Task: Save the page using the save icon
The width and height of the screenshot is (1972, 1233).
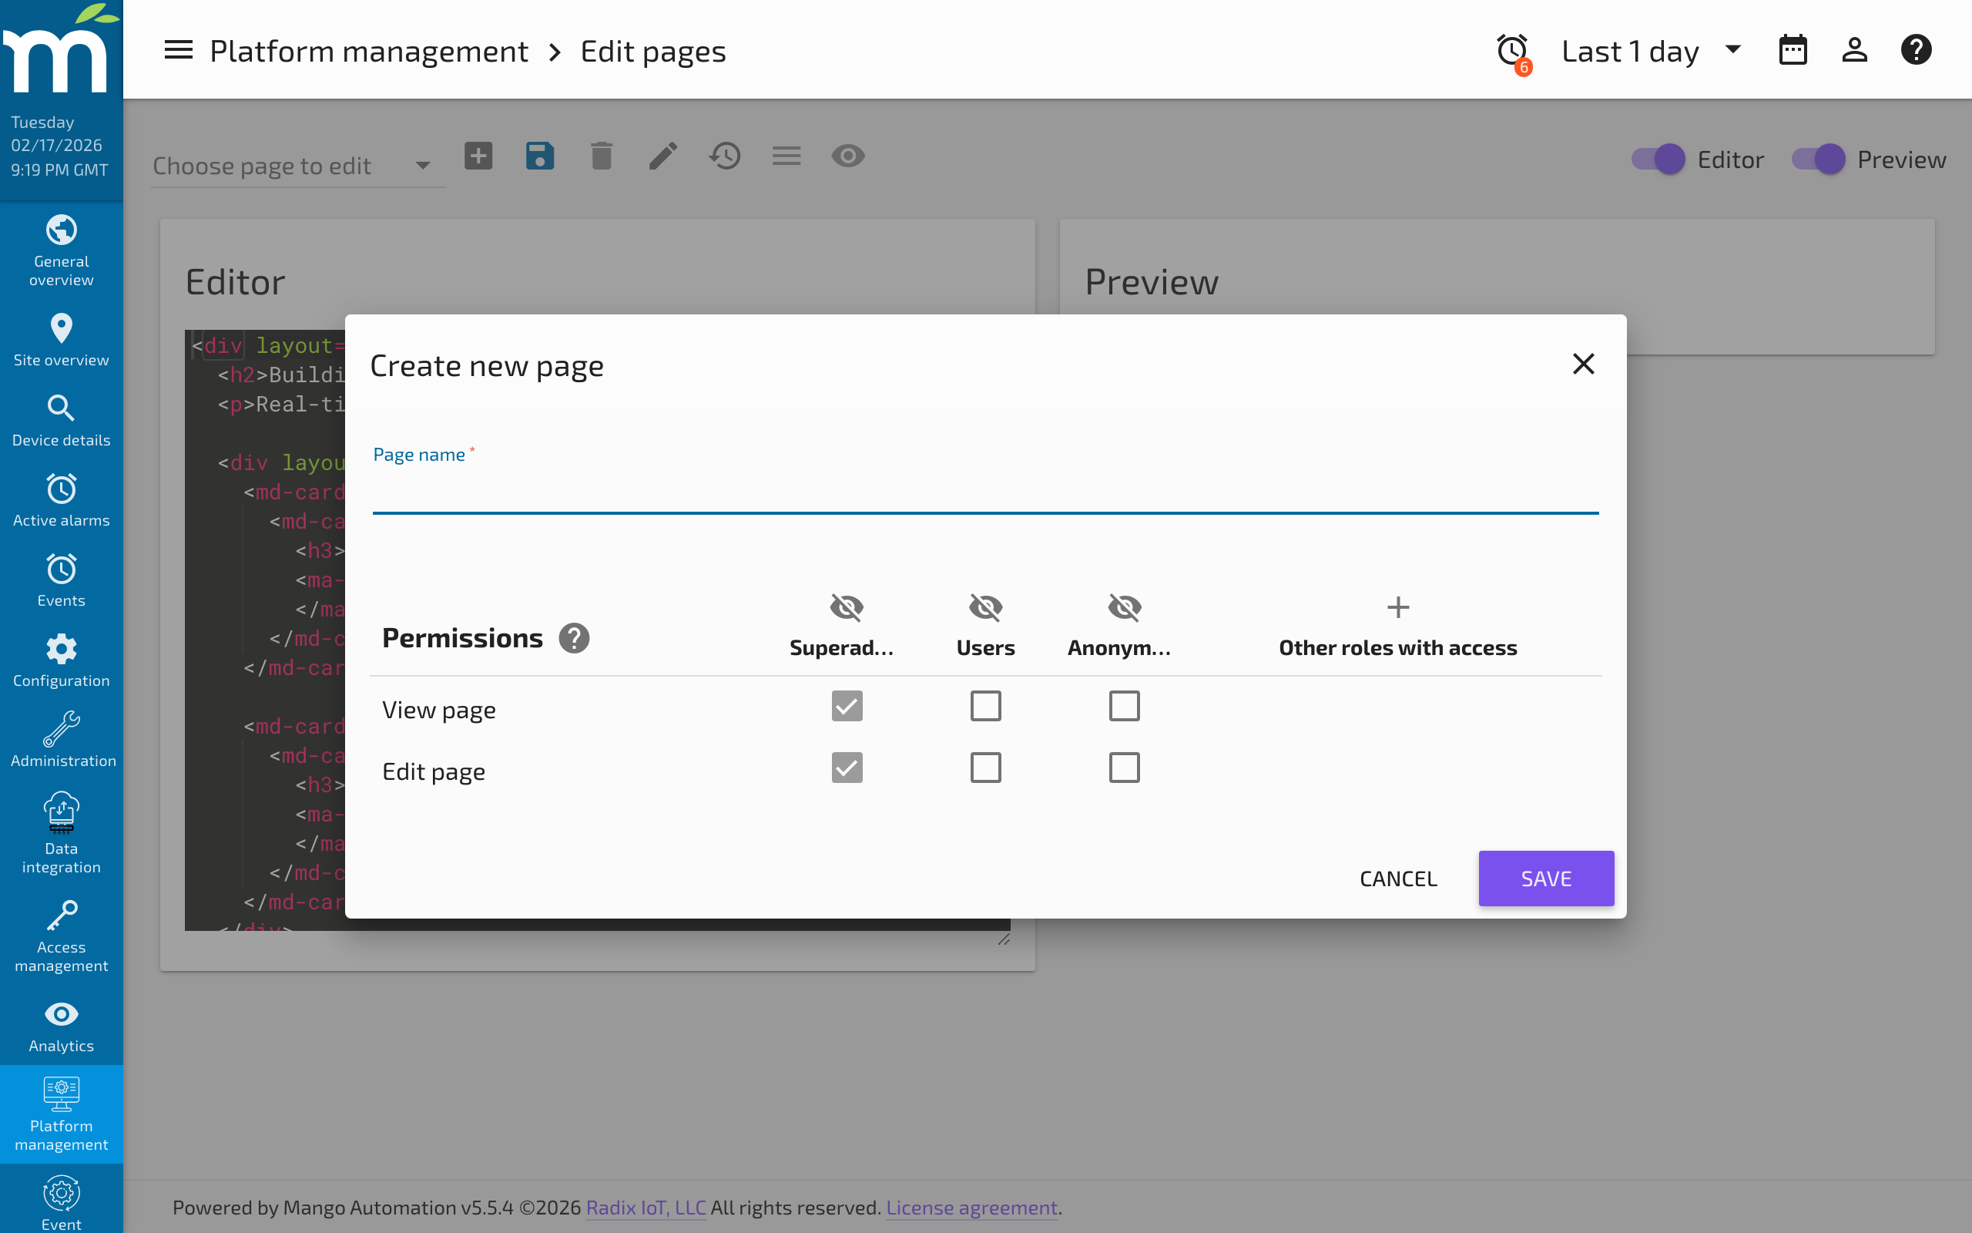Action: click(x=539, y=155)
